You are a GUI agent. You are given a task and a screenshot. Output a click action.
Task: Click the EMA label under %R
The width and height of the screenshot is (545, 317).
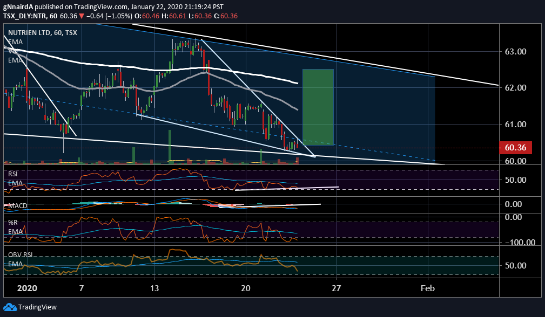coord(15,232)
